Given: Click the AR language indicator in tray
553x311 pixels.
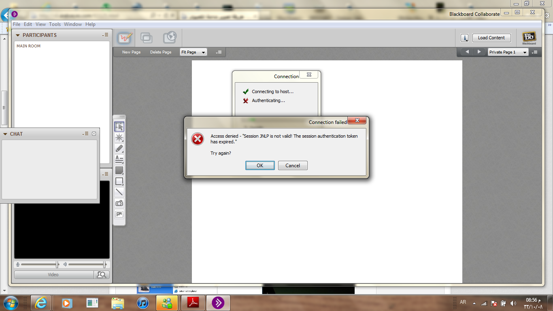Looking at the screenshot, I should point(463,302).
